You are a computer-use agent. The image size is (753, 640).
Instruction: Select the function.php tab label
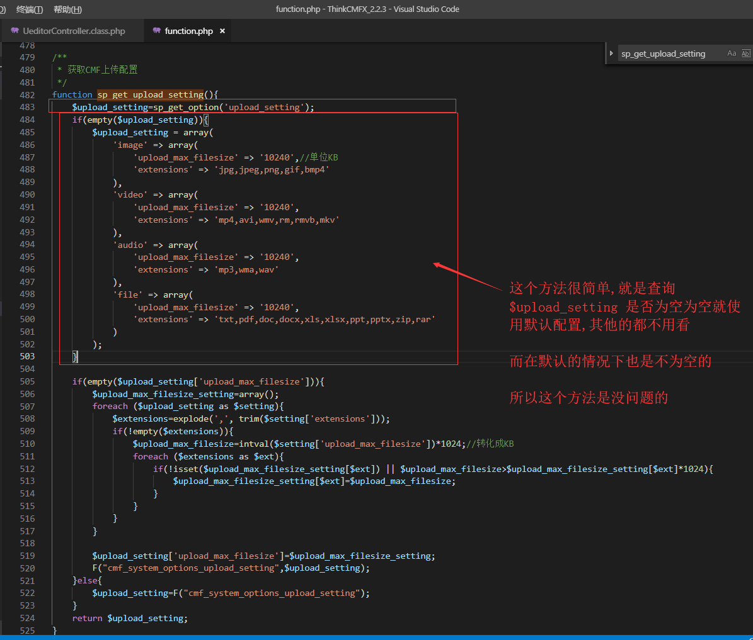[189, 31]
